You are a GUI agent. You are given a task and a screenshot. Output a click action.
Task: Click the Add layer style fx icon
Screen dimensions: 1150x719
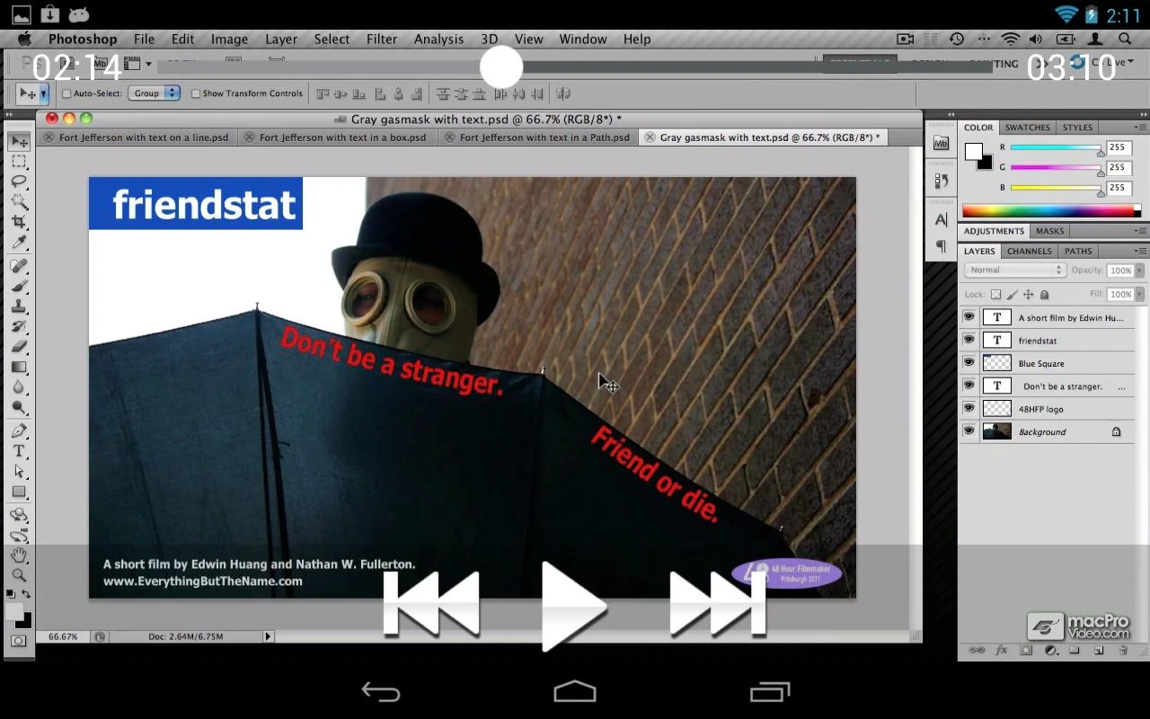click(1001, 650)
